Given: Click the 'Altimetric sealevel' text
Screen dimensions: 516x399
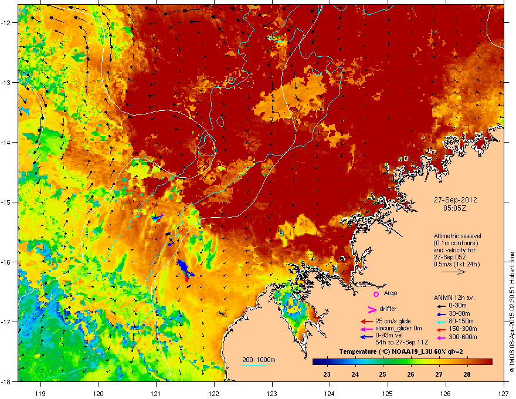Looking at the screenshot, I should point(457,236).
